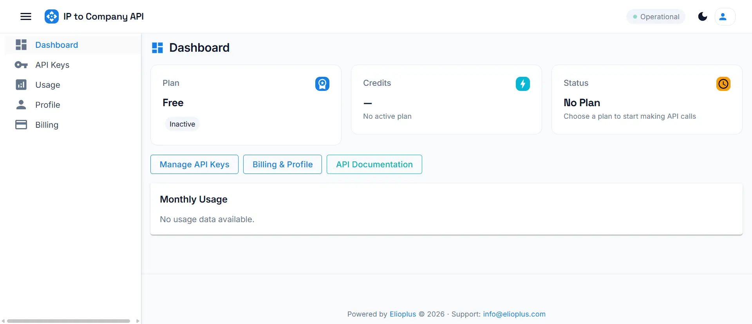Click the info@elioplus.com support email link
752x324 pixels.
514,314
